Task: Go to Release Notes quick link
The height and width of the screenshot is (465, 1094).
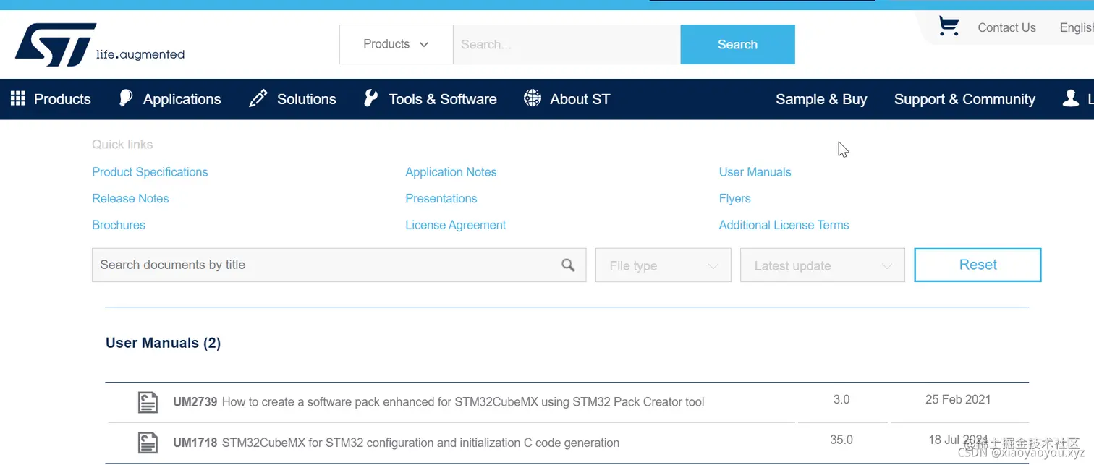Action: [x=130, y=198]
